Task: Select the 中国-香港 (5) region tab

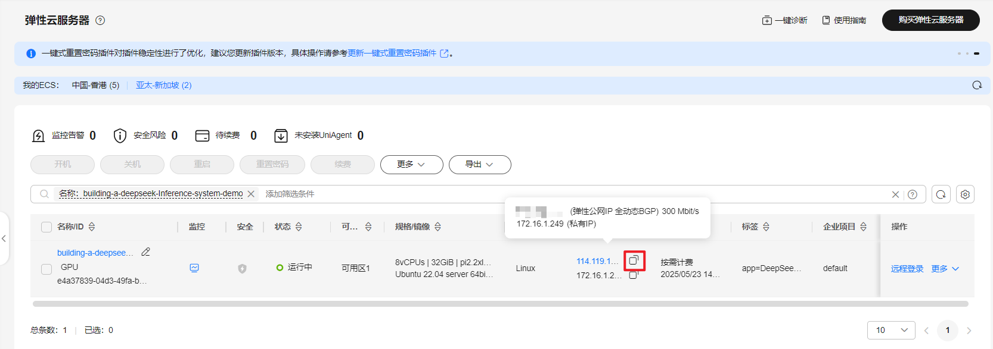Action: 95,85
